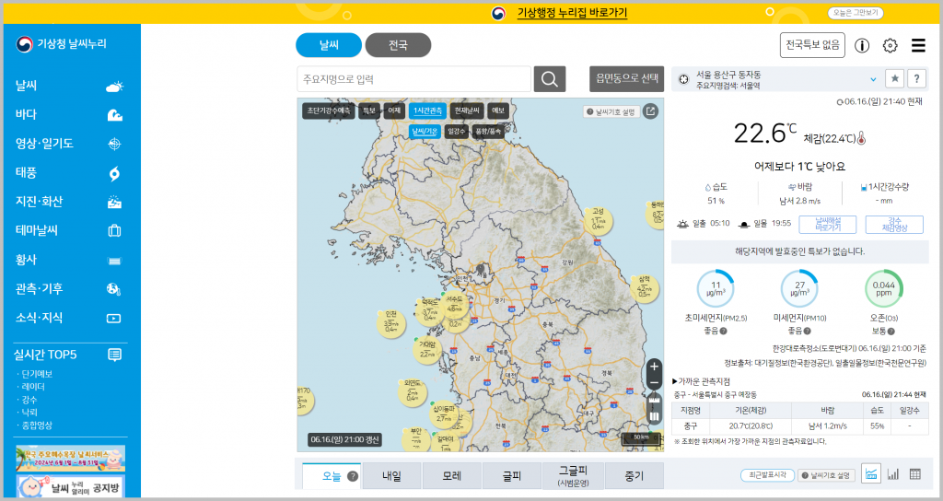Screen dimensions: 943x501
Task: Zoom out the map with minus
Action: click(655, 382)
